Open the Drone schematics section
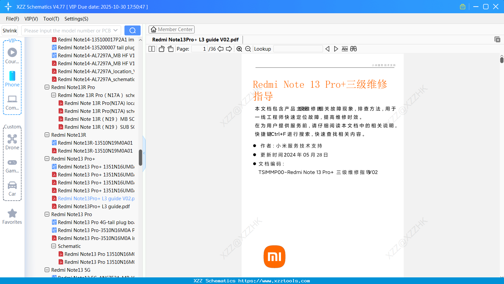Viewport: 504px width, 284px height. point(12,142)
